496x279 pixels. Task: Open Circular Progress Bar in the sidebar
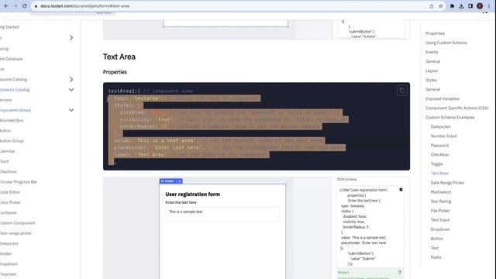[x=19, y=182]
